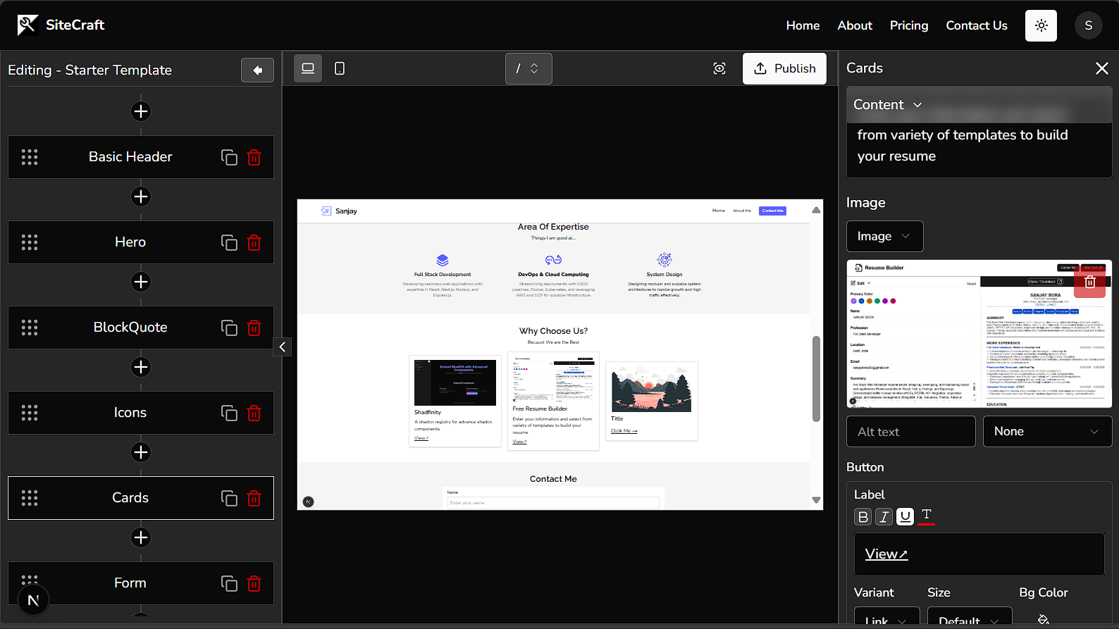Click the Publish button
The image size is (1119, 629).
click(784, 68)
